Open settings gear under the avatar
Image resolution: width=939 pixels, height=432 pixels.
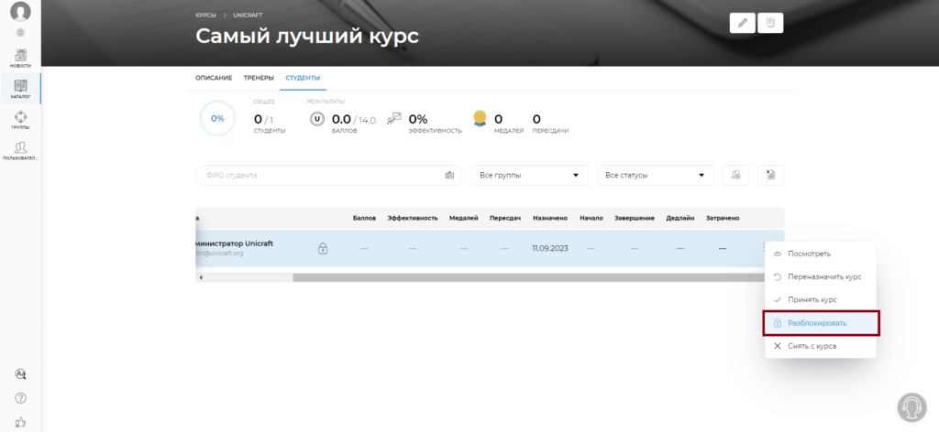point(20,33)
